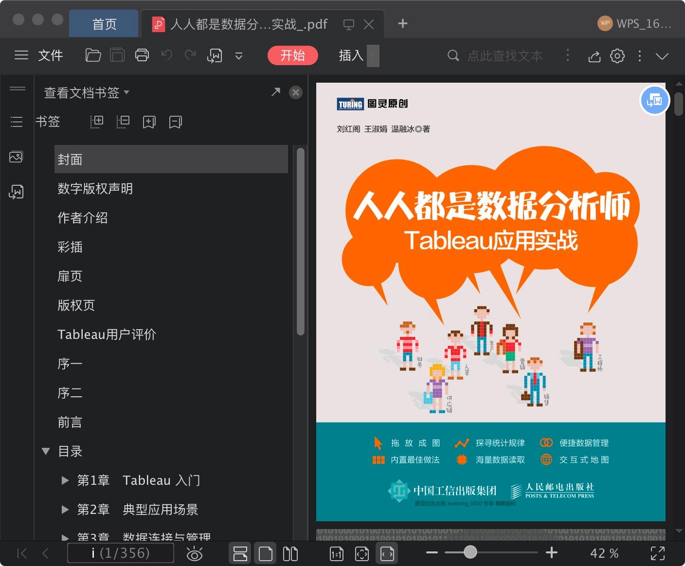Close the bookmark panel
The height and width of the screenshot is (566, 685).
(x=296, y=92)
